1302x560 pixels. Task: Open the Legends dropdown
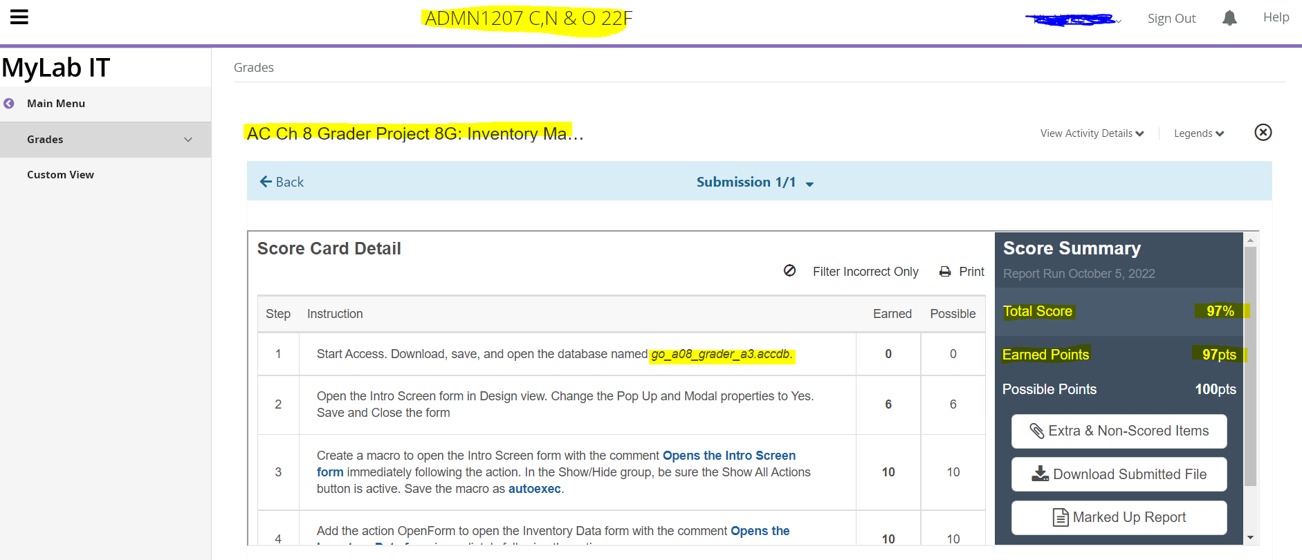(x=1199, y=133)
